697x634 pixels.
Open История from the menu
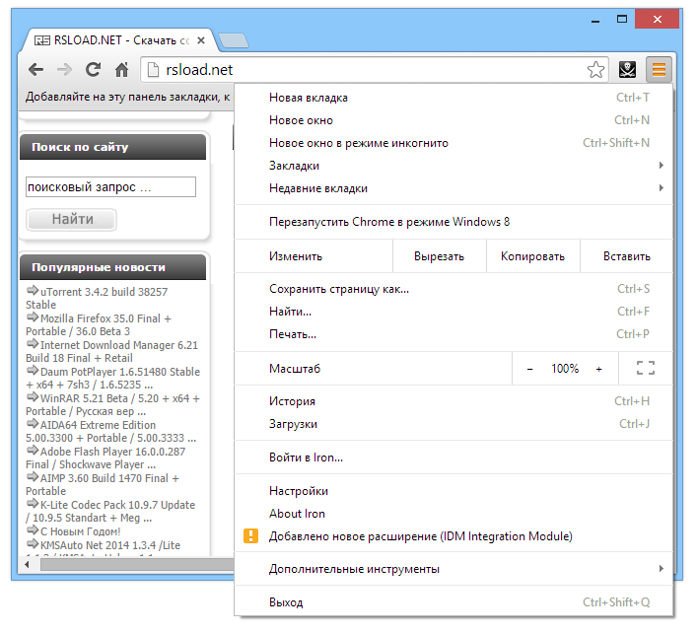point(453,401)
